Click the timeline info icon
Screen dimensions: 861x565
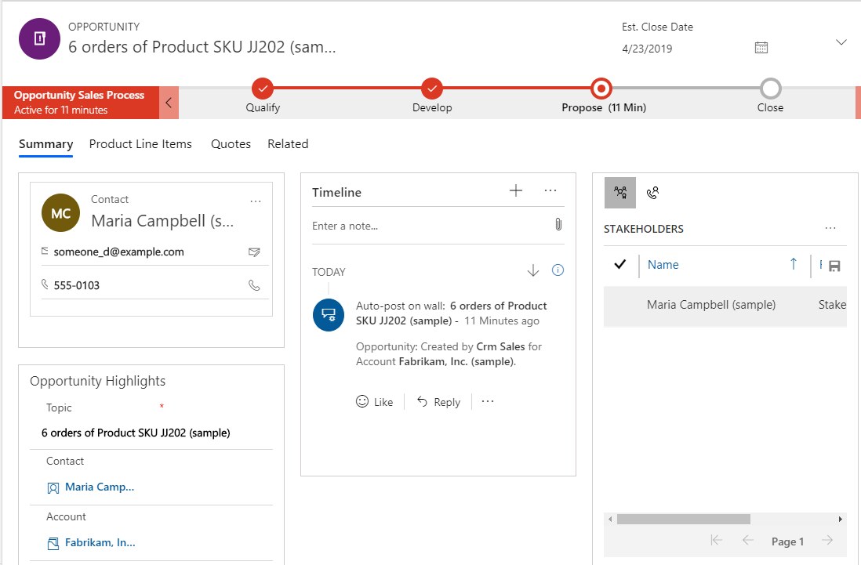tap(558, 270)
